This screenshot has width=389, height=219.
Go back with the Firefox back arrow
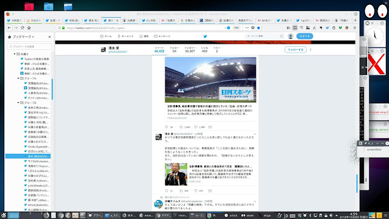(x=10, y=28)
